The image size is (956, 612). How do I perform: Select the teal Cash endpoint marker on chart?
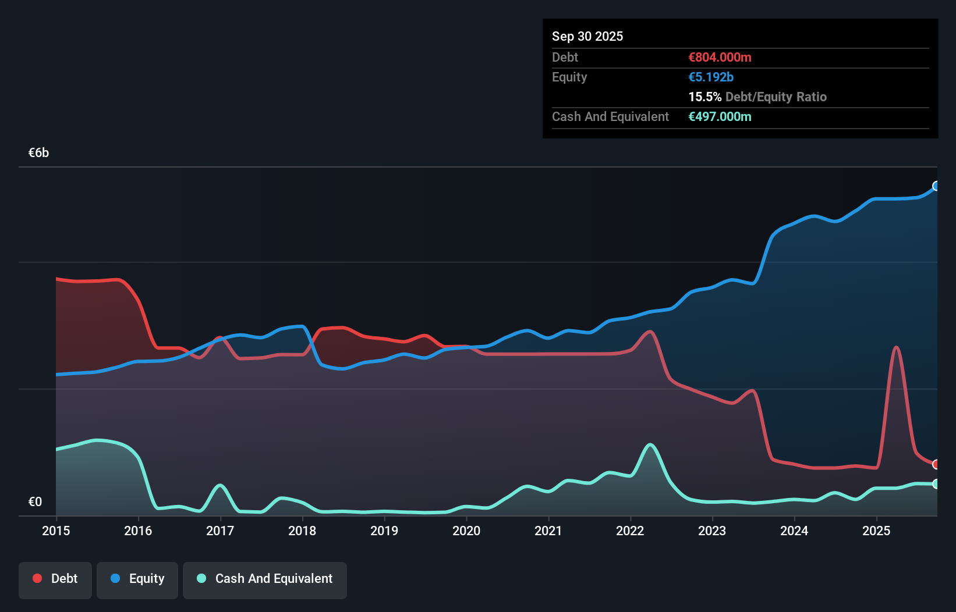(x=936, y=484)
